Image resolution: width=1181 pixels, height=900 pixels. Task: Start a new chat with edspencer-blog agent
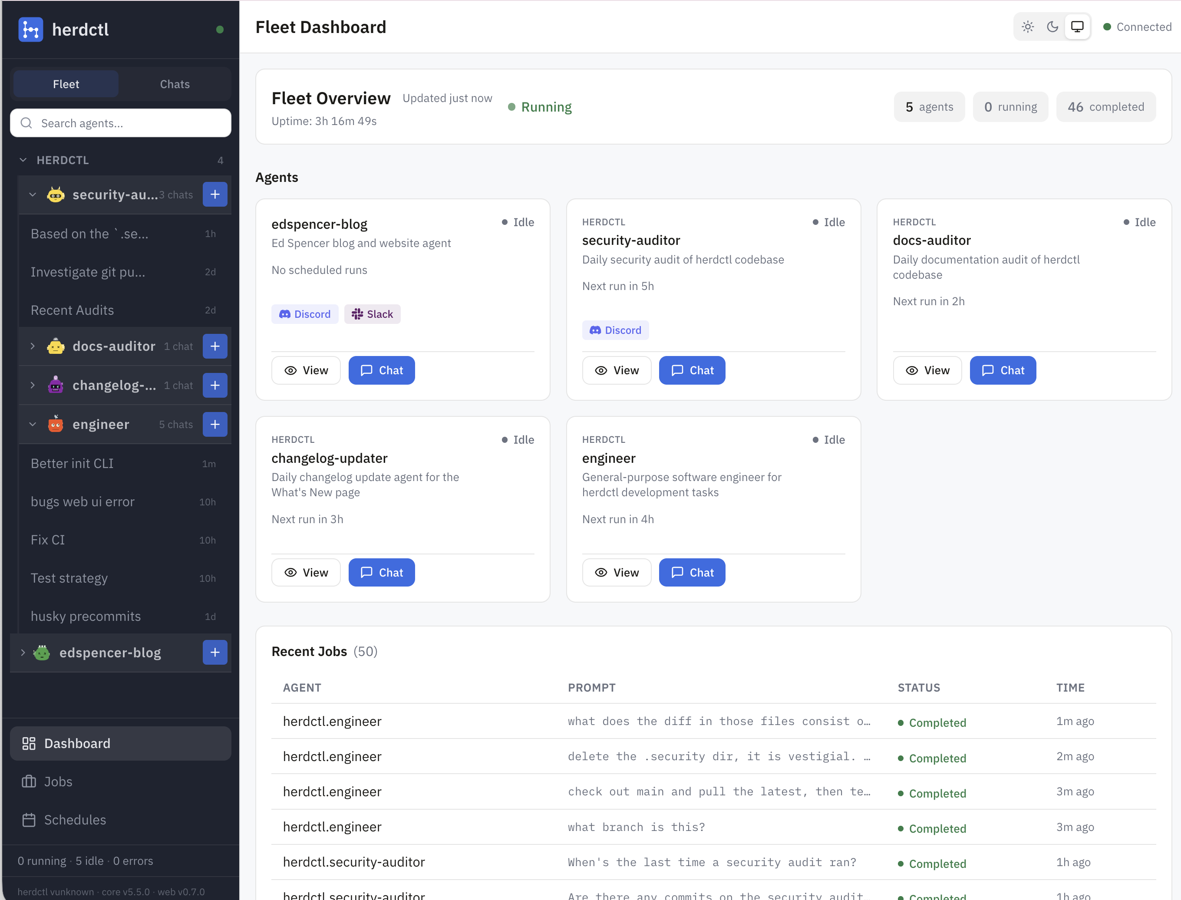tap(215, 653)
